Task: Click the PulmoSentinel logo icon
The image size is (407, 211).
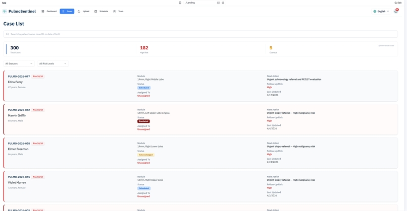Action: coord(5,11)
